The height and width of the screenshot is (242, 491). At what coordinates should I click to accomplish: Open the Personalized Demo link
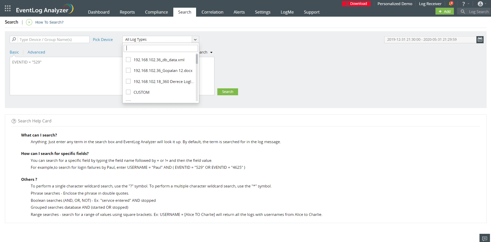(395, 4)
